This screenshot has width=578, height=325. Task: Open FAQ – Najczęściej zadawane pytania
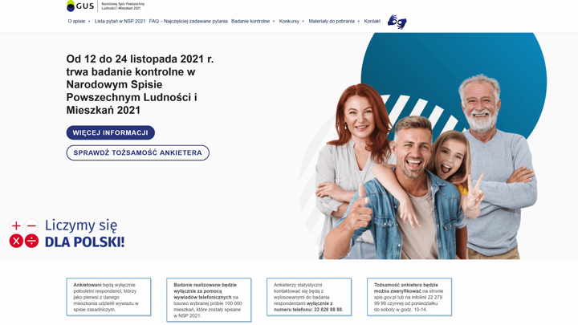pos(189,22)
